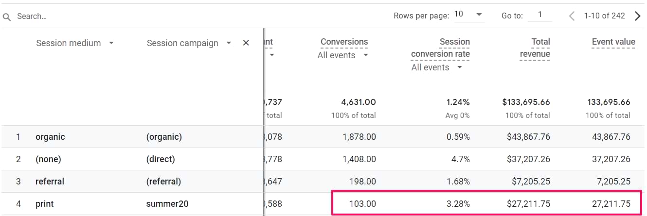Click the (direct) campaign cell
Screen dimensions: 647x216
coord(160,159)
